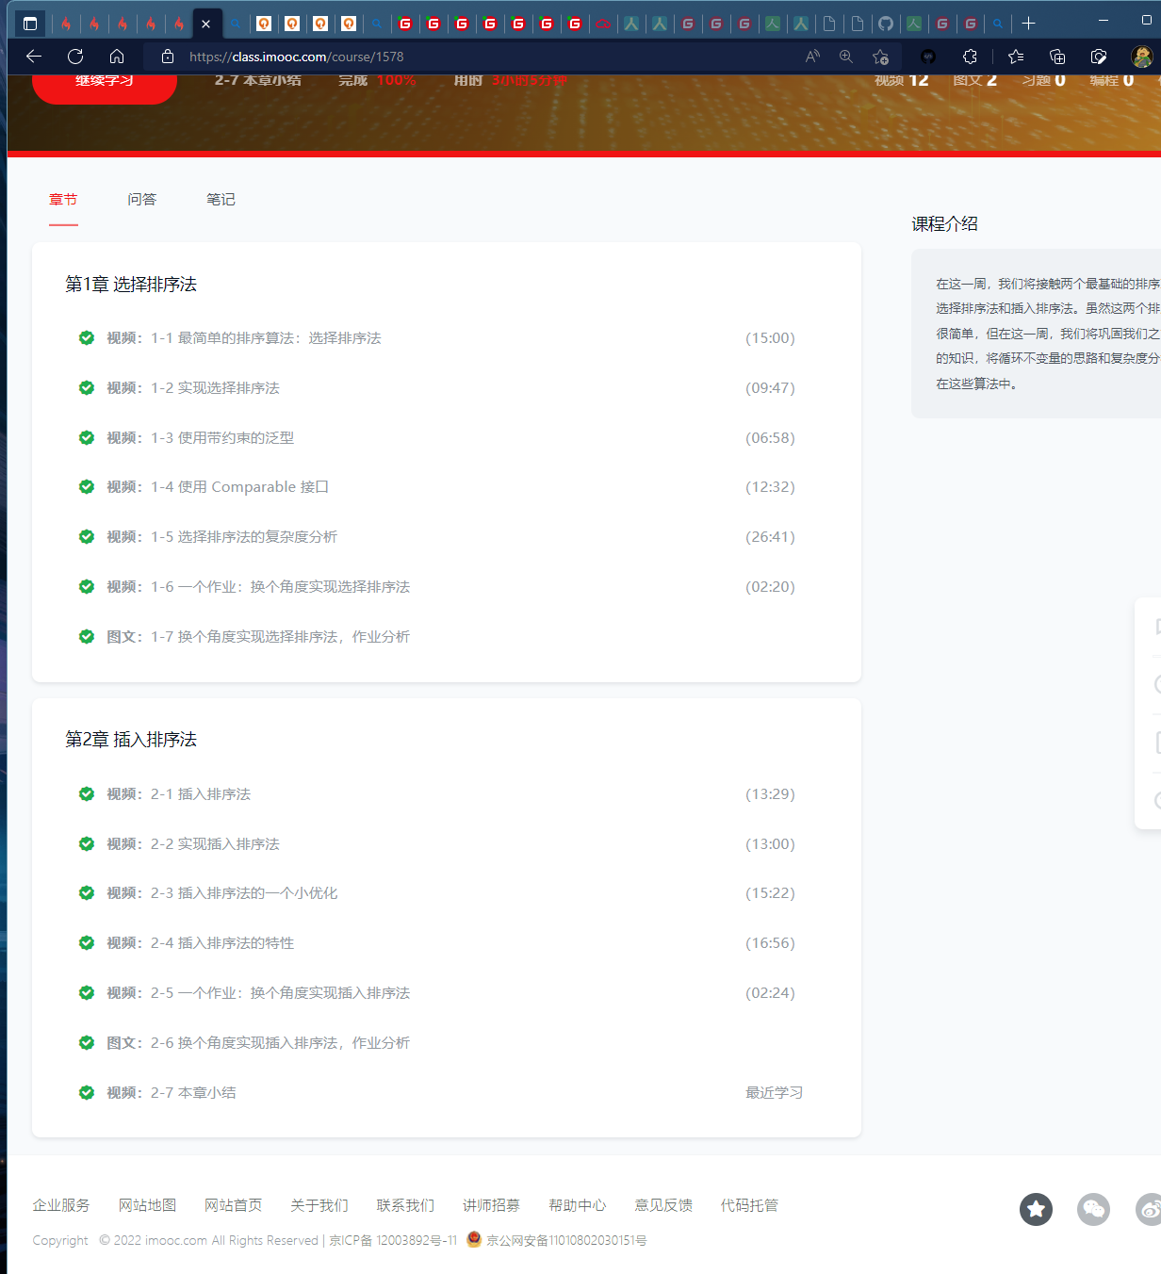Open video 1-6 一个作业
Viewport: 1161px width, 1274px height.
coord(258,587)
